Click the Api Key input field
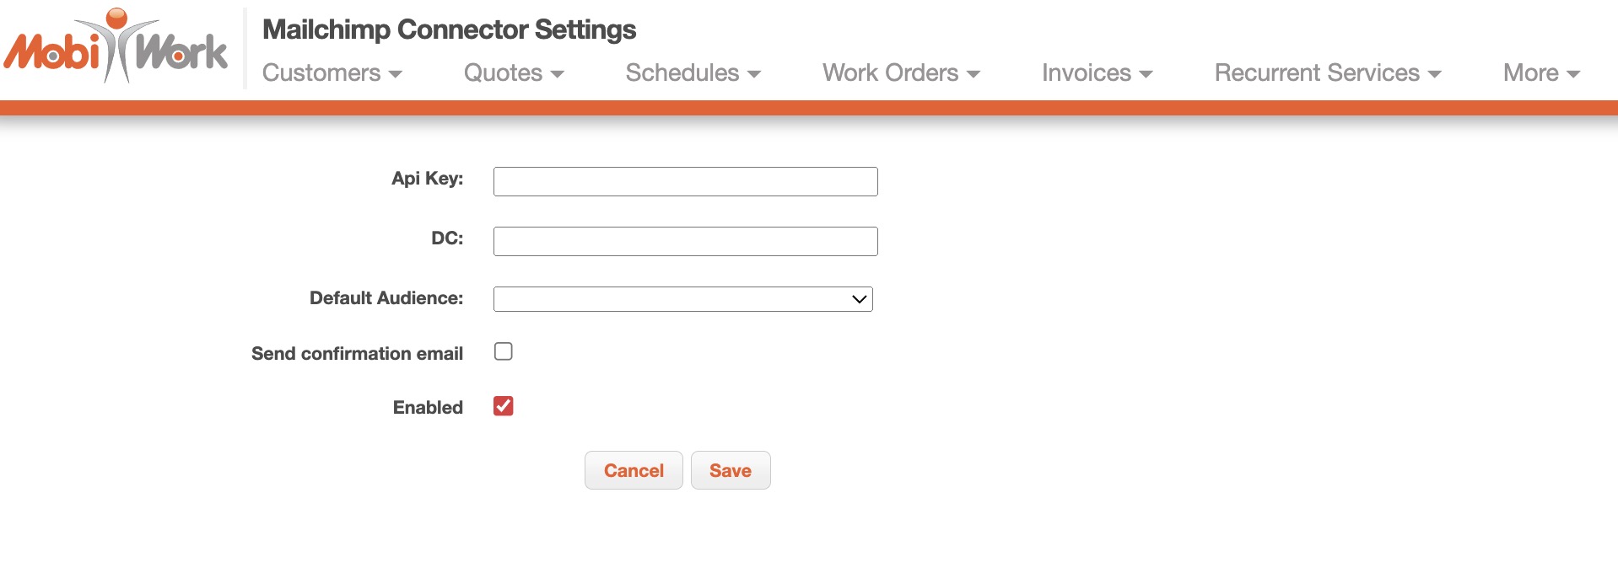Image resolution: width=1618 pixels, height=573 pixels. pyautogui.click(x=685, y=181)
